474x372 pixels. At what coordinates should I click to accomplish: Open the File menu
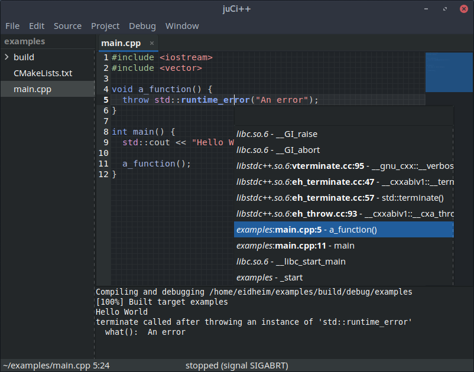click(x=12, y=26)
